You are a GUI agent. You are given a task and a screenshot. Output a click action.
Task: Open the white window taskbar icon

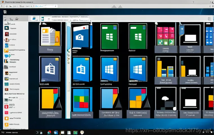click(x=63, y=132)
